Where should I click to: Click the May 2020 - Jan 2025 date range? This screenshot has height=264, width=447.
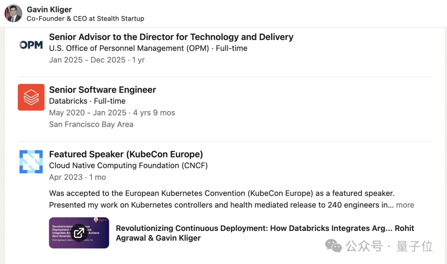click(87, 113)
